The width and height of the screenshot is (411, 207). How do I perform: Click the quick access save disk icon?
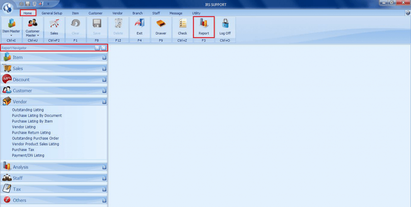pos(28,4)
